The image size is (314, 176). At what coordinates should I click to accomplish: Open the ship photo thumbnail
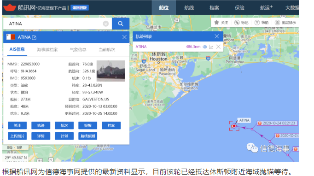111,71
